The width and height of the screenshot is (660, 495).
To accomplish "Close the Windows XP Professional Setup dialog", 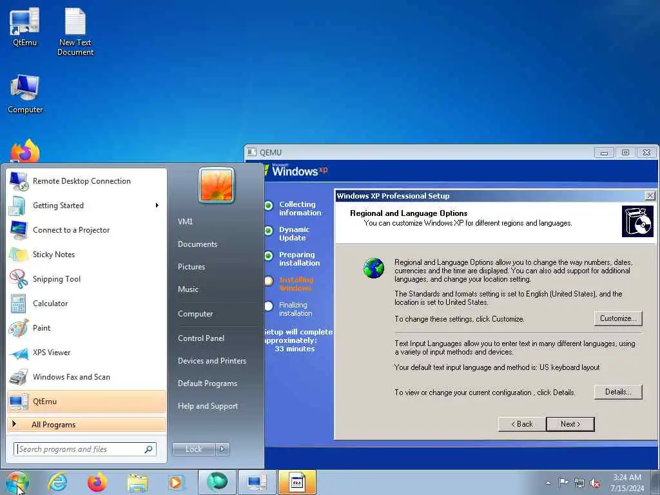I will [x=650, y=196].
